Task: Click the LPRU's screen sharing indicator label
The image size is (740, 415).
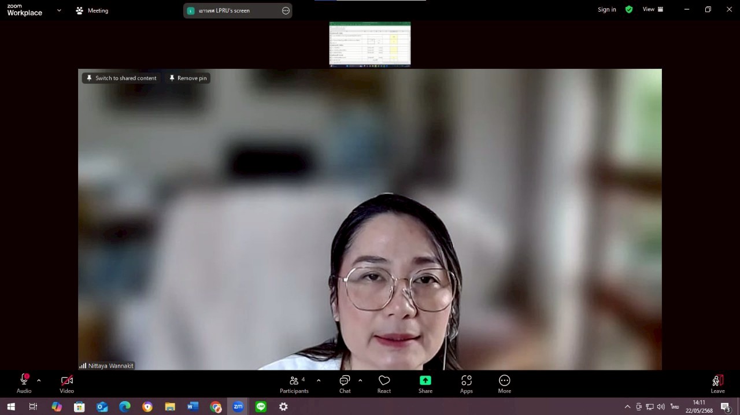Action: click(x=224, y=10)
